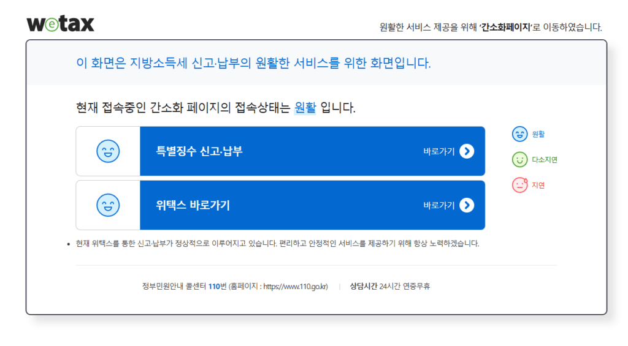This screenshot has width=628, height=346.
Task: Click arrow icon on 특별징수 신고·납부 row
Action: [467, 151]
